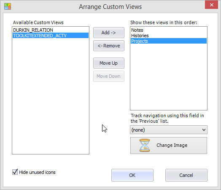Image resolution: width=221 pixels, height=190 pixels.
Task: Click the Hide unused icons label
Action: point(37,172)
